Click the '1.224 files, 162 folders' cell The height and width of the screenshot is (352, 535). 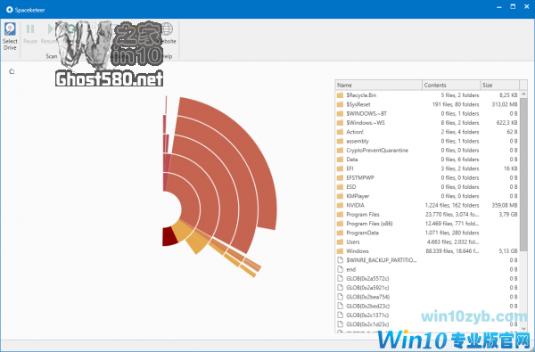point(452,205)
